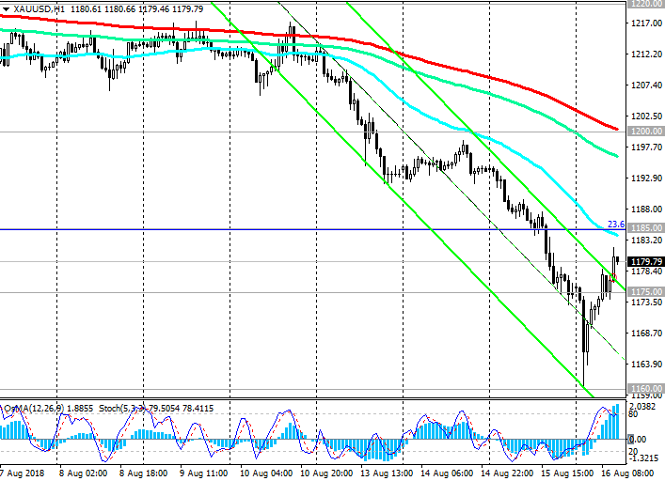Screen dimensions: 665x481
Task: Click the 1173.50 price scale value
Action: point(646,303)
